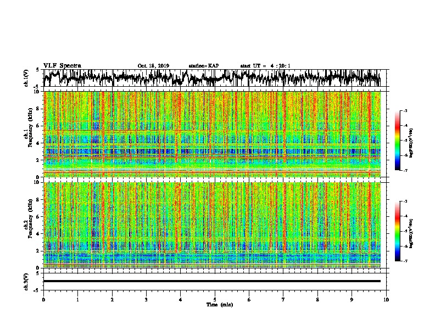Click the ch.1 voltage waveform trace

212,78
